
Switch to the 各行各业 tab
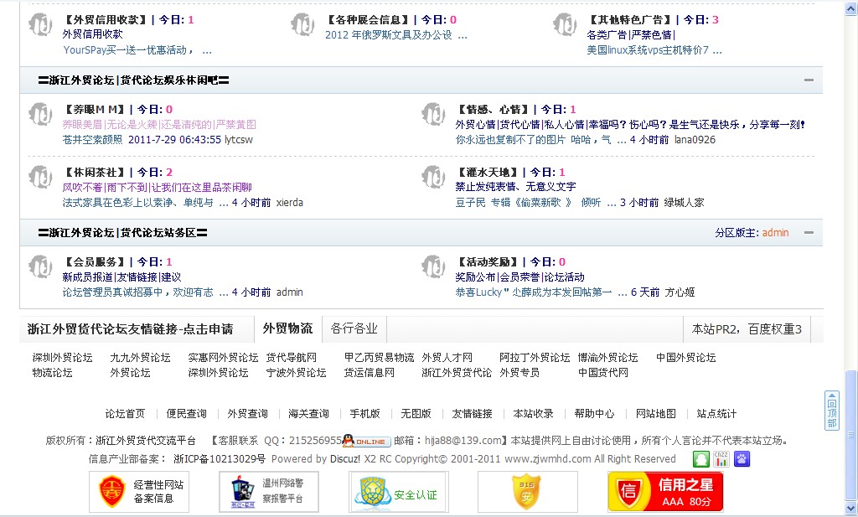point(354,328)
